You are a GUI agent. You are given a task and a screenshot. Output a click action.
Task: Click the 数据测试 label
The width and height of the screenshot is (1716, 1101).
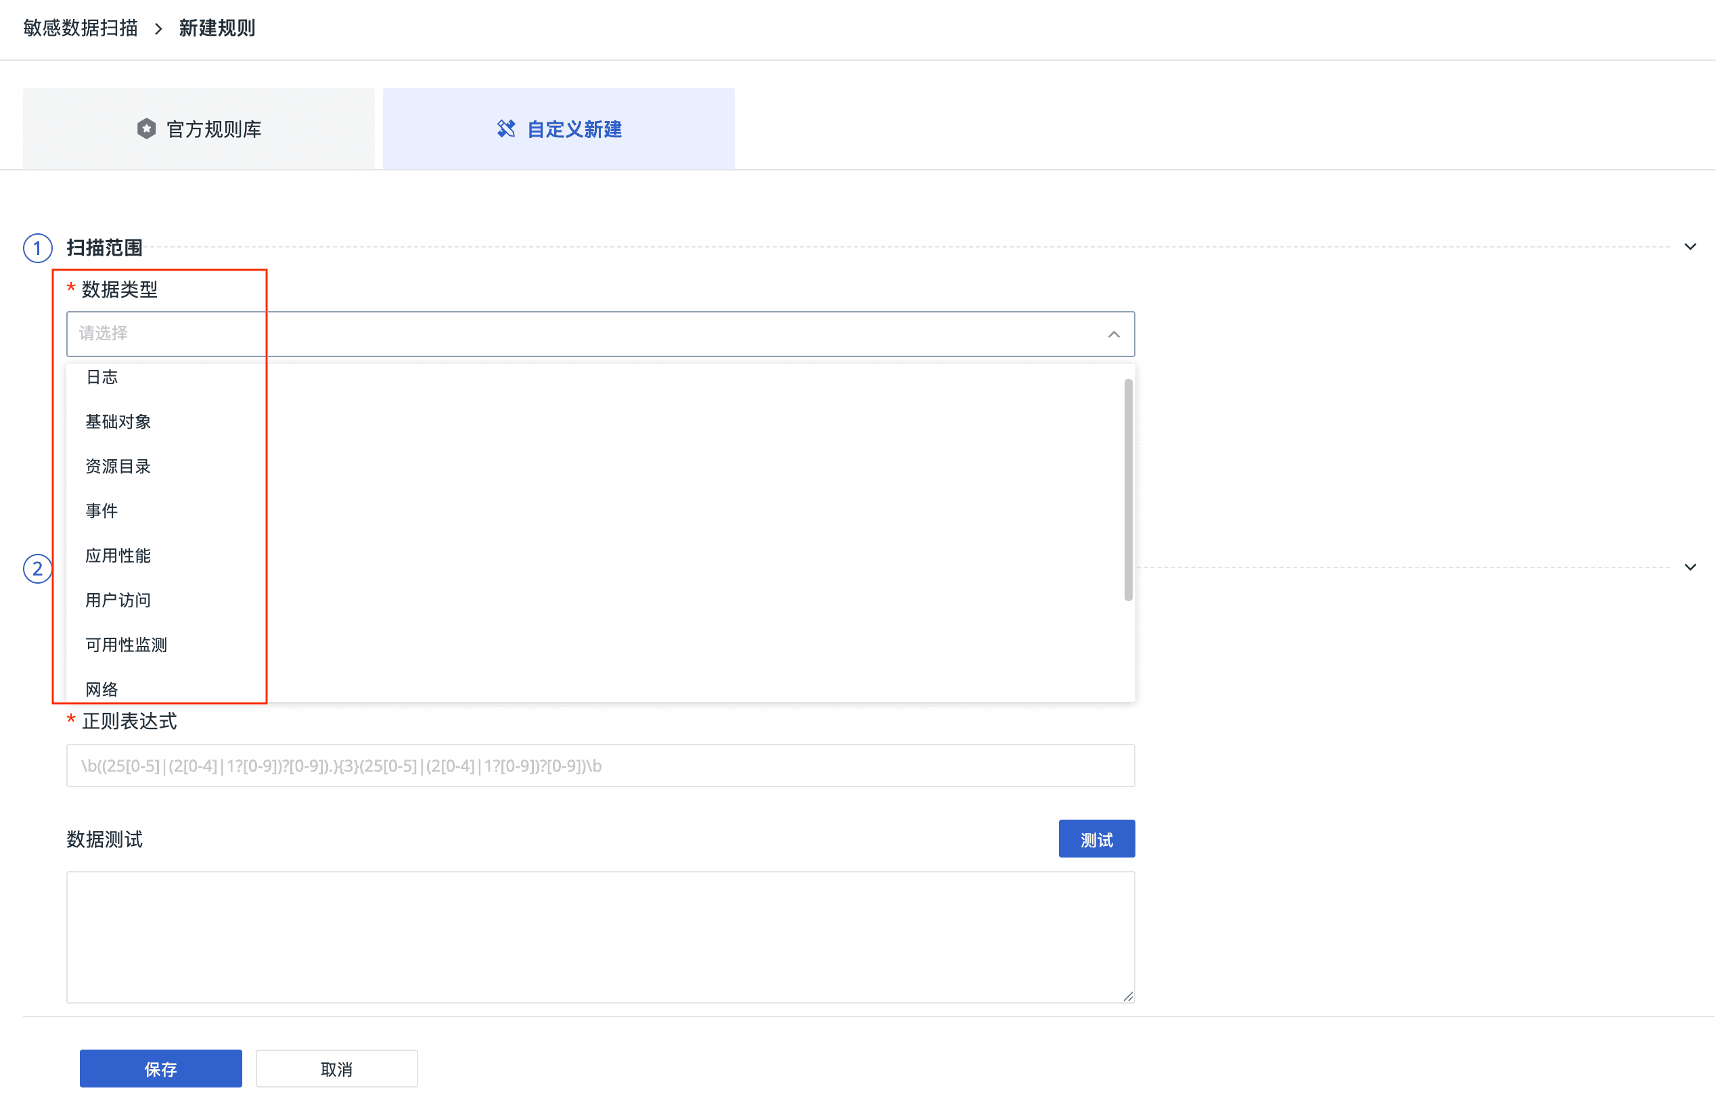104,839
